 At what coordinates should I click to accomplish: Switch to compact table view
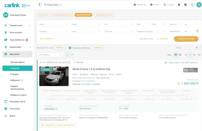tap(181, 55)
